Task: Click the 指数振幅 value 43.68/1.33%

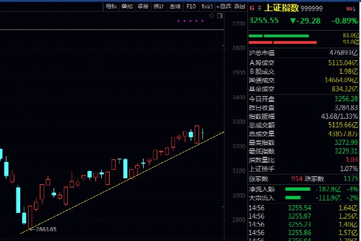Action: (x=339, y=116)
